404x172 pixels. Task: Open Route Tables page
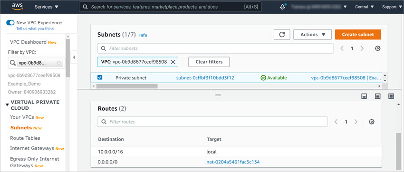25,138
